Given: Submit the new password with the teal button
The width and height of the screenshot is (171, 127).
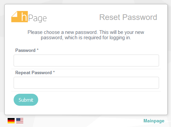Looking at the screenshot, I should click(26, 100).
